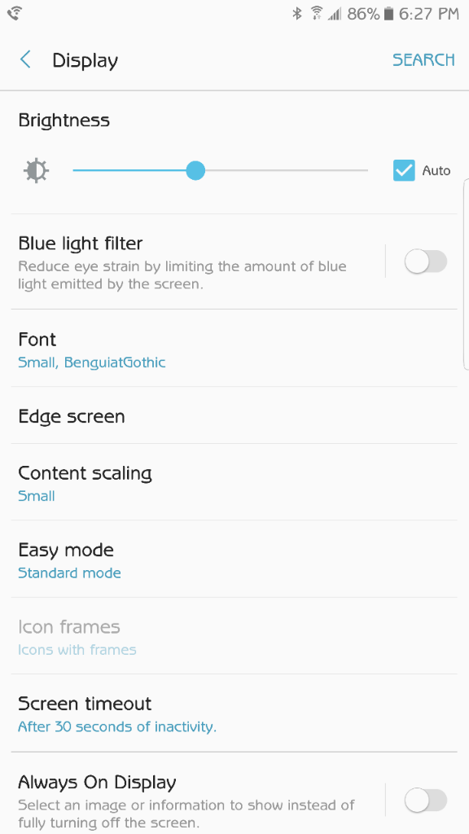Open the Edge screen settings
Viewport: 469px width, 834px height.
coord(234,415)
